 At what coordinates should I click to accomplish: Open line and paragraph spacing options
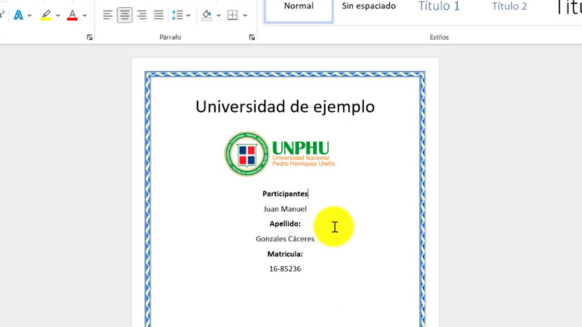[177, 15]
